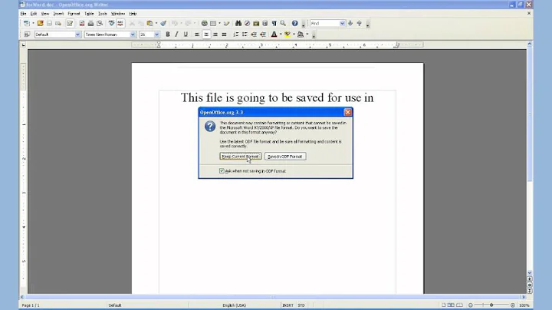The width and height of the screenshot is (552, 310).
Task: Click Font Color swatch letter A
Action: click(x=274, y=35)
